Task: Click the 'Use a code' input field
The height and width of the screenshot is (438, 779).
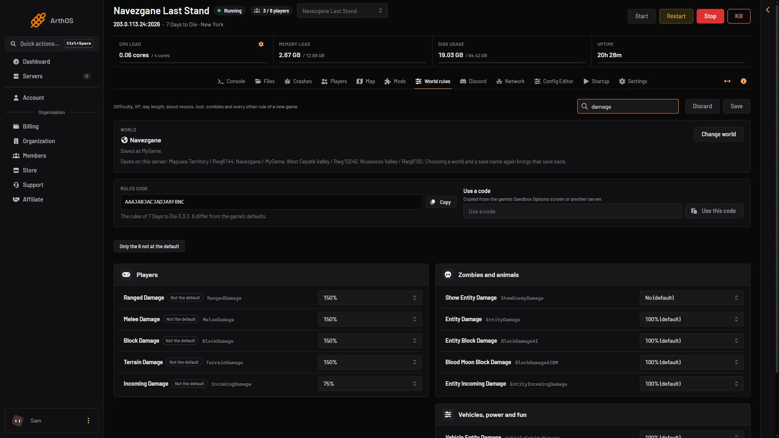Action: (x=572, y=211)
